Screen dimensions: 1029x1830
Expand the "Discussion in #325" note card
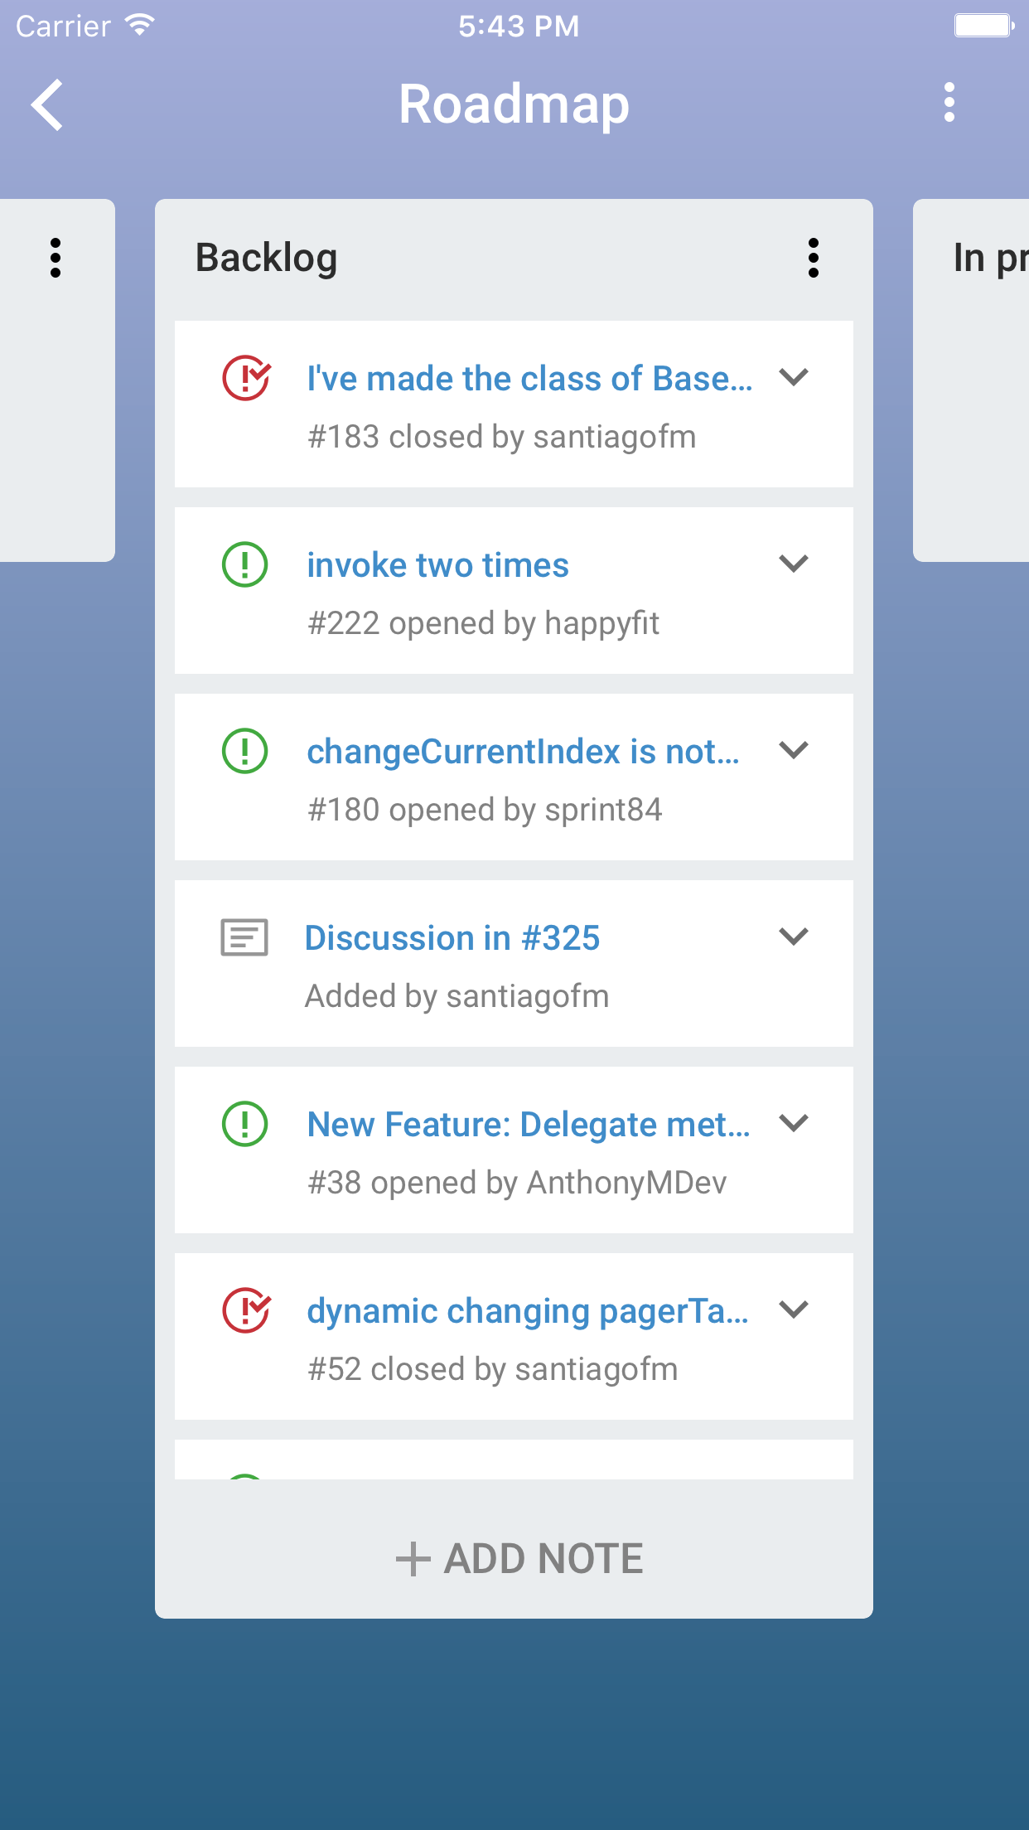pyautogui.click(x=794, y=937)
